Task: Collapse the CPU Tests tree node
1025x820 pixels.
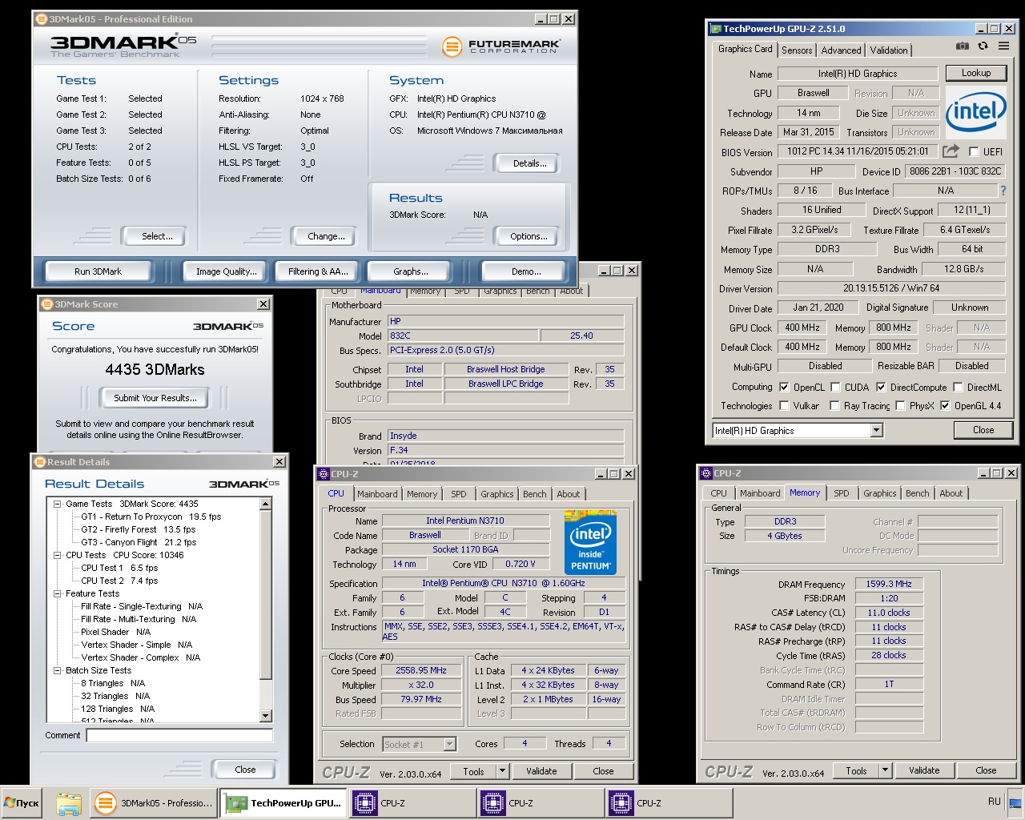Action: click(x=58, y=555)
